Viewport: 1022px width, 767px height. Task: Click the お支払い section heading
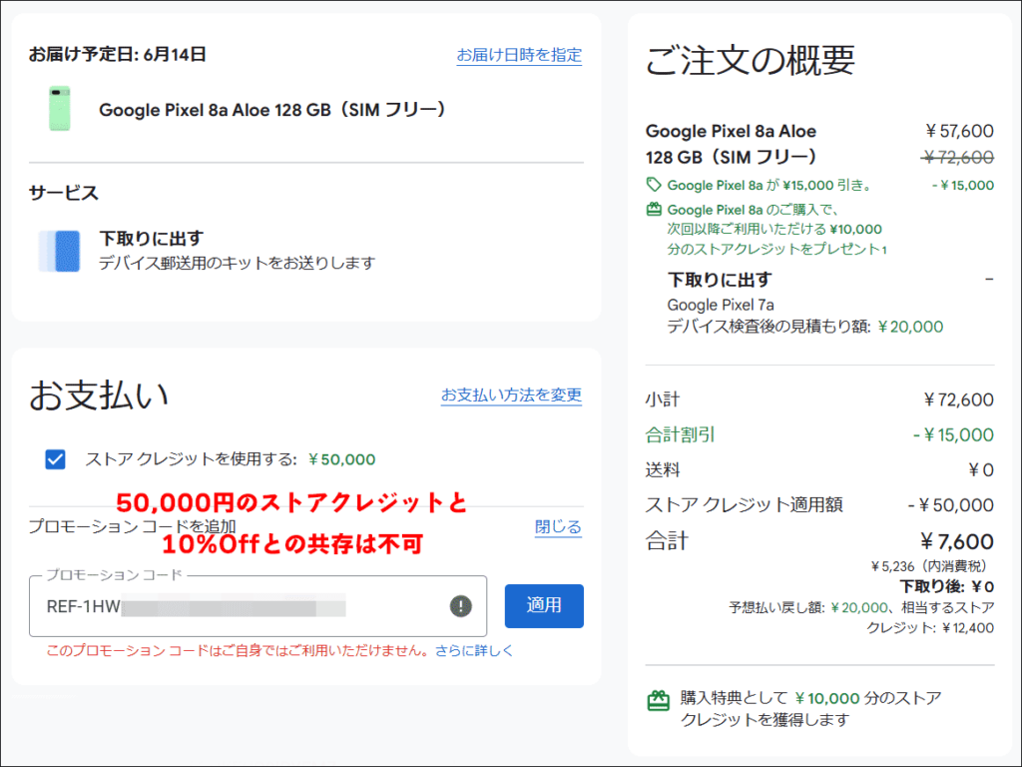[x=99, y=395]
